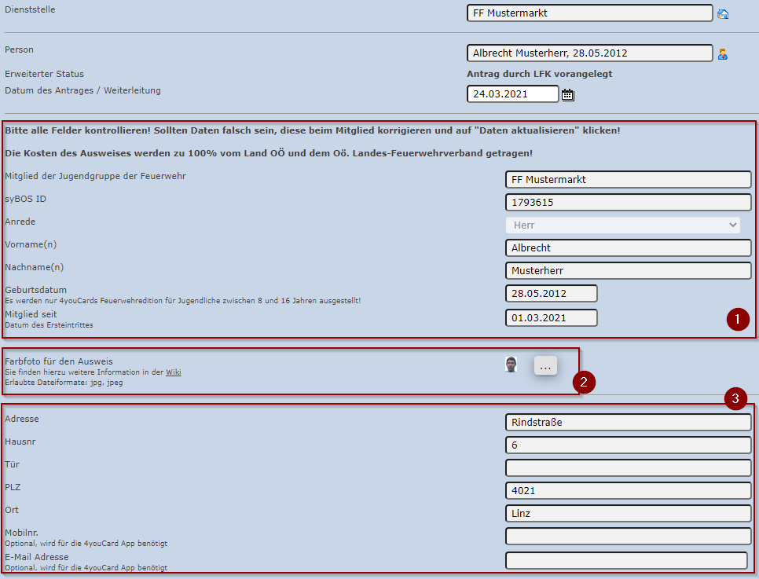Image resolution: width=759 pixels, height=579 pixels.
Task: Click the Hausnr field with 6
Action: point(629,445)
